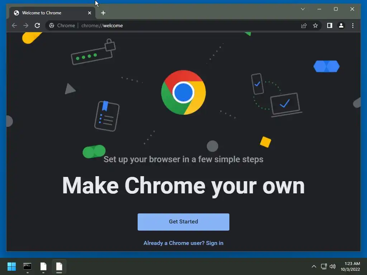The image size is (367, 275).
Task: Share this page icon in address bar
Action: [x=304, y=25]
